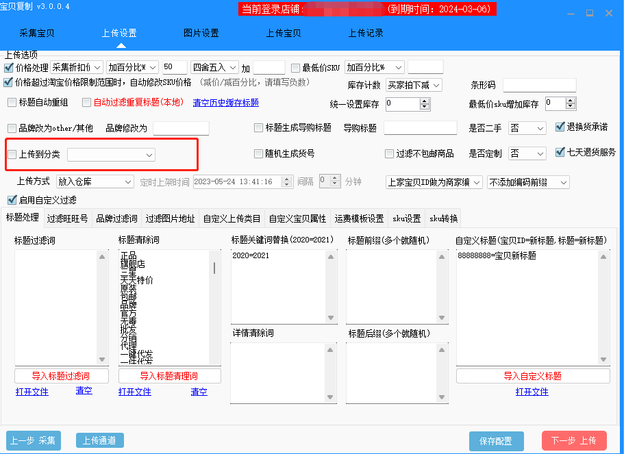Enable 随机生成货号 checkbox
The image size is (624, 454).
[x=258, y=153]
